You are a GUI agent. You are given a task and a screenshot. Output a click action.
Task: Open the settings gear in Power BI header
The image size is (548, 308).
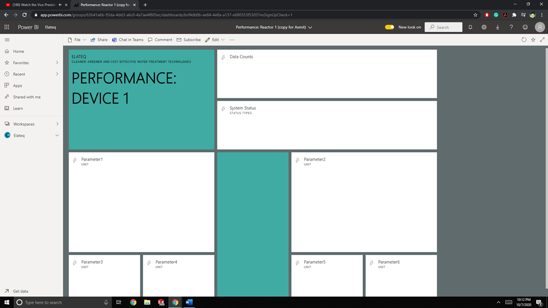tap(484, 27)
